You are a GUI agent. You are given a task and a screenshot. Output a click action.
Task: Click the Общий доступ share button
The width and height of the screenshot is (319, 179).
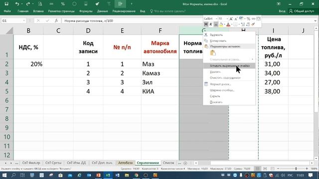coord(302,11)
